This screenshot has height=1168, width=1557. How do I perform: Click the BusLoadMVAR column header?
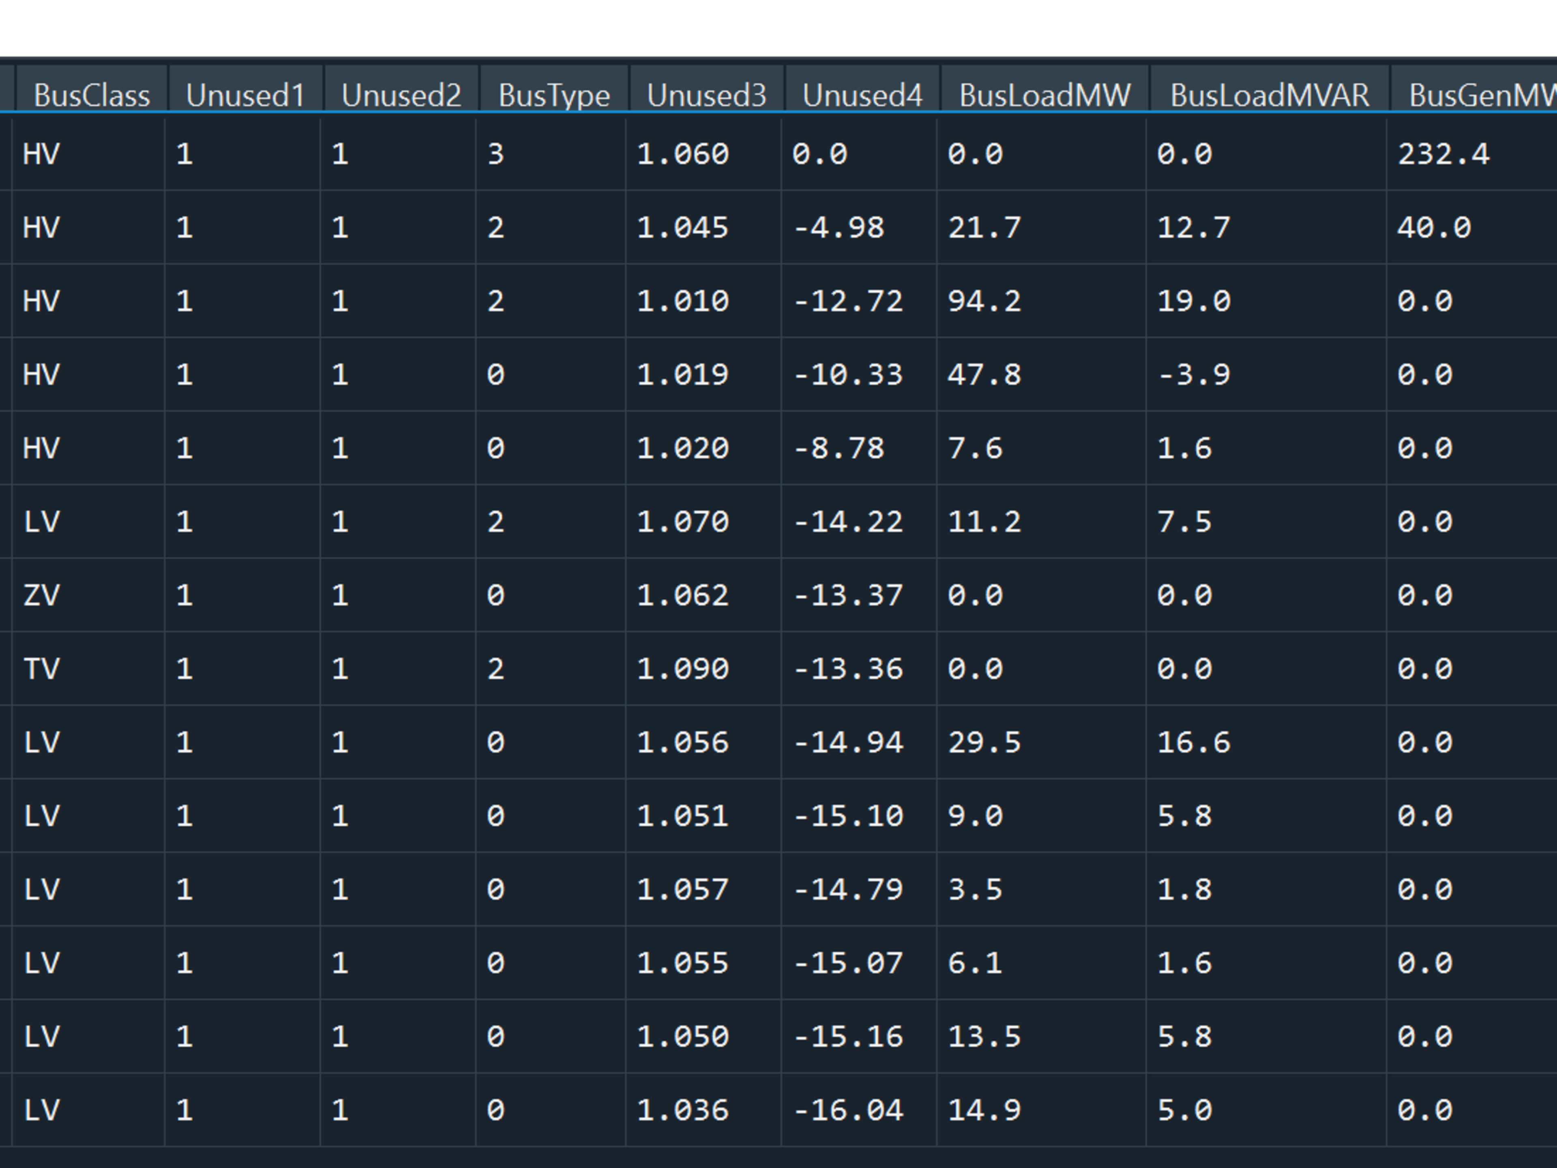1269,95
